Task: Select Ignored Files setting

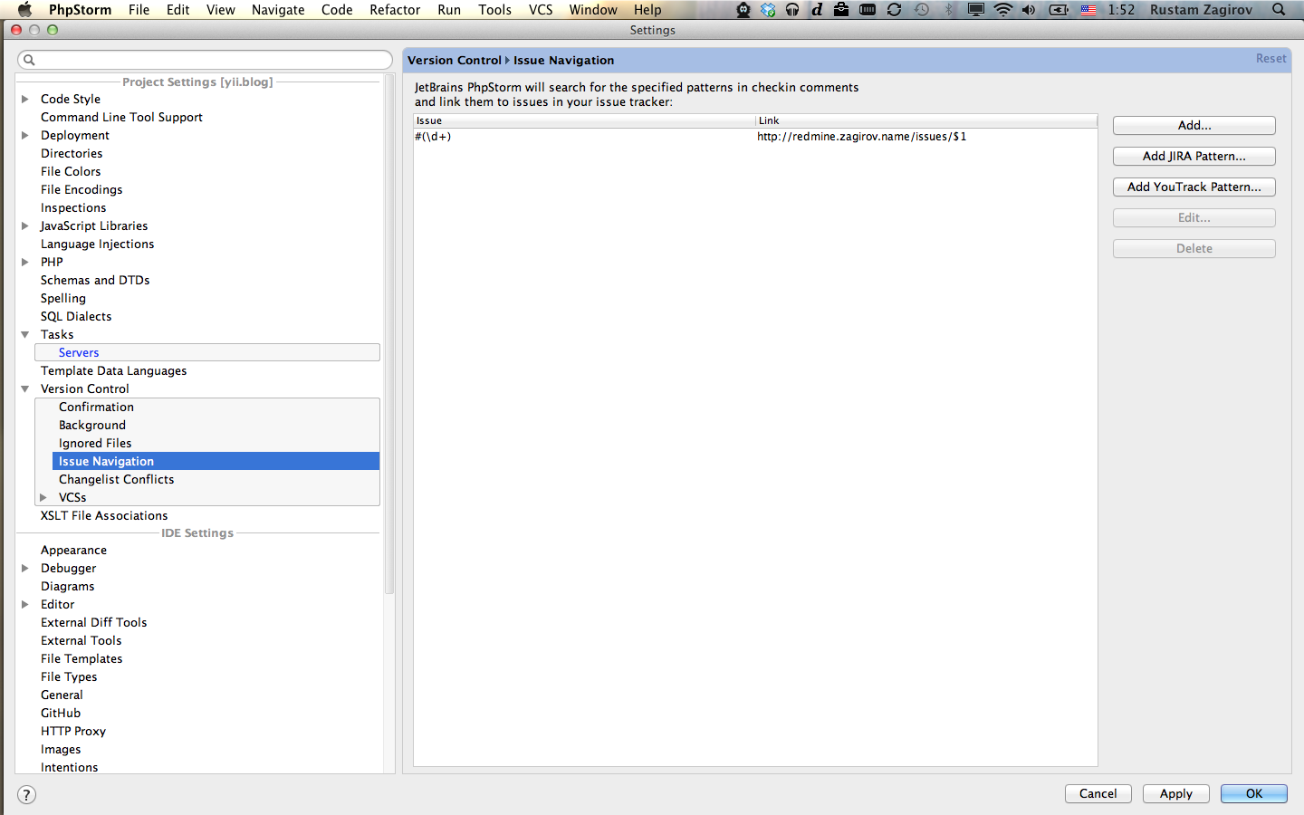Action: point(95,443)
